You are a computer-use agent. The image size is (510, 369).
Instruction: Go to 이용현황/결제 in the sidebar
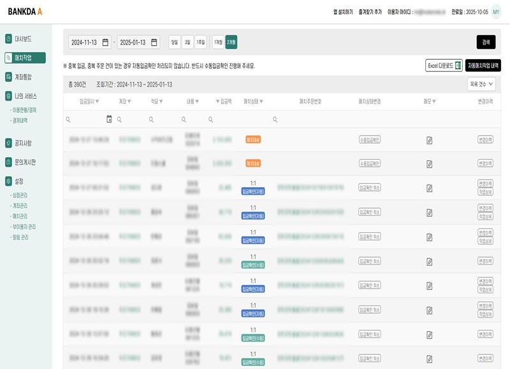[24, 110]
